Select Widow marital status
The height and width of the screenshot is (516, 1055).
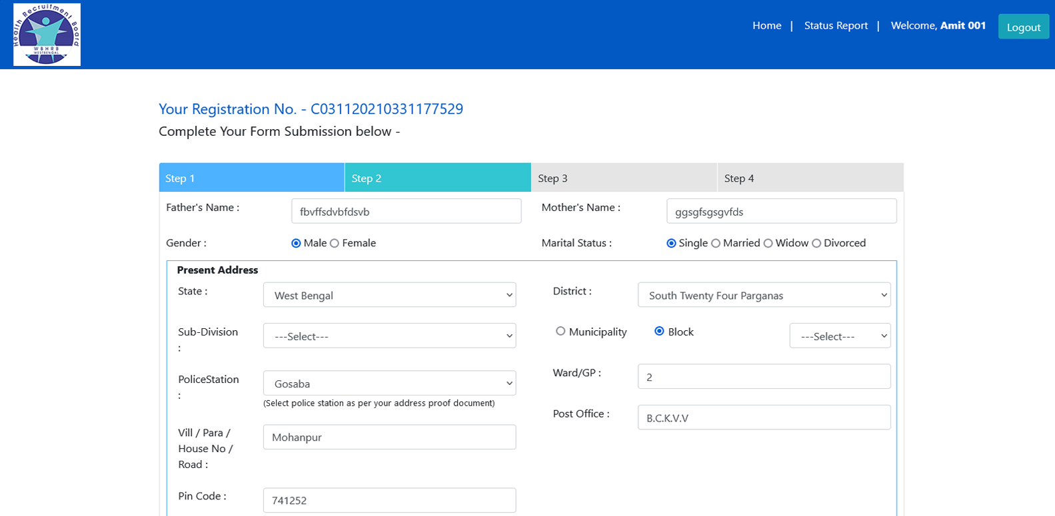(768, 244)
